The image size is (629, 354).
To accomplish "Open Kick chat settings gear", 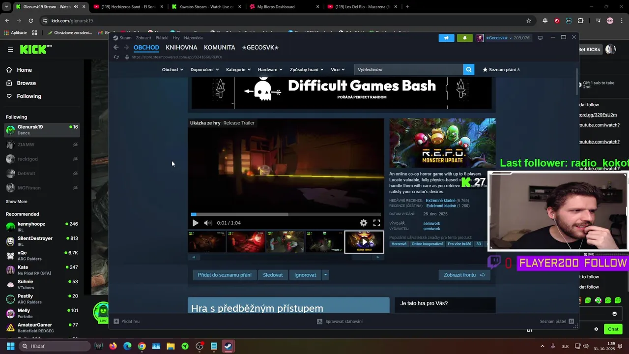I will click(596, 329).
